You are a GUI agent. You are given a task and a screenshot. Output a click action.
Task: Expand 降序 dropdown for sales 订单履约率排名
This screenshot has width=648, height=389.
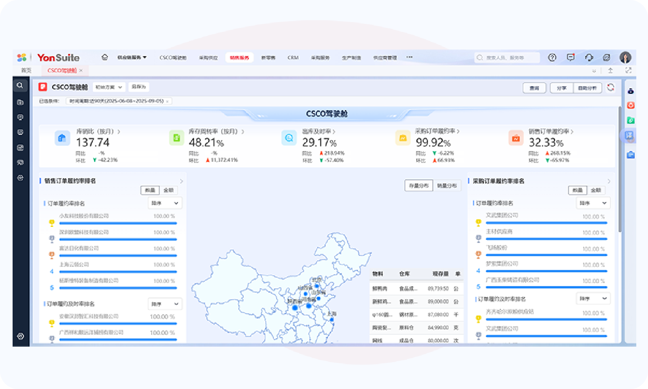tap(165, 203)
